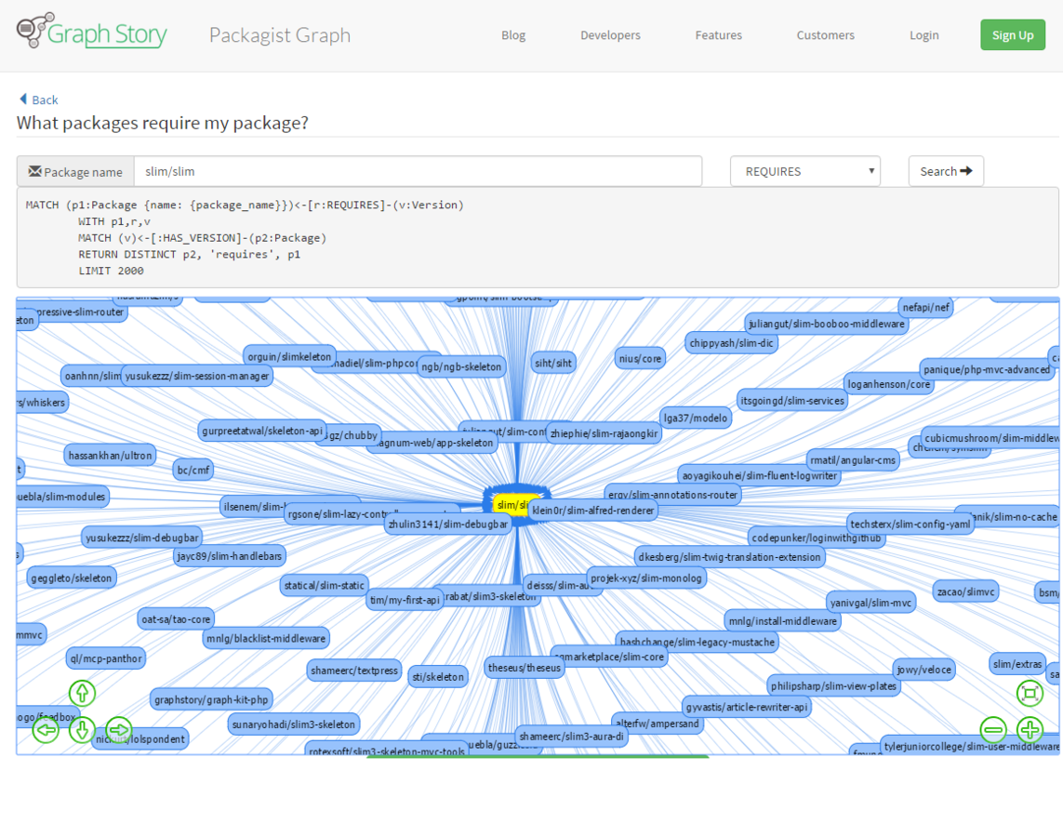Image resolution: width=1063 pixels, height=837 pixels.
Task: Open the Blog menu item
Action: (513, 35)
